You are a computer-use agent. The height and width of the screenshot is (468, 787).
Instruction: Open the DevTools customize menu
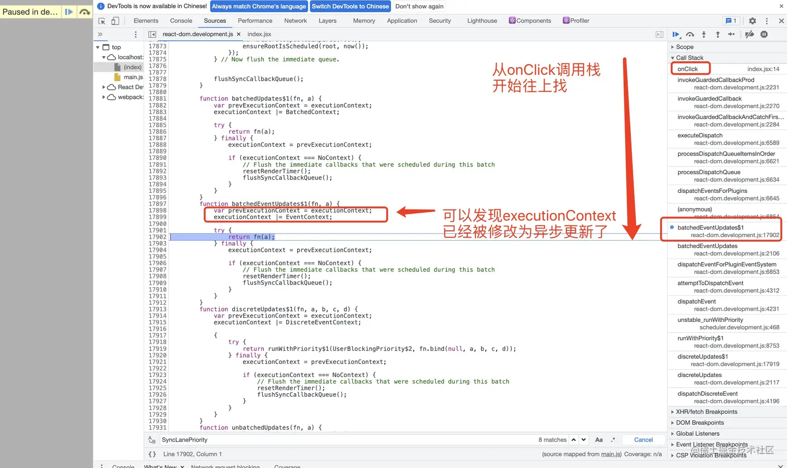pos(767,21)
